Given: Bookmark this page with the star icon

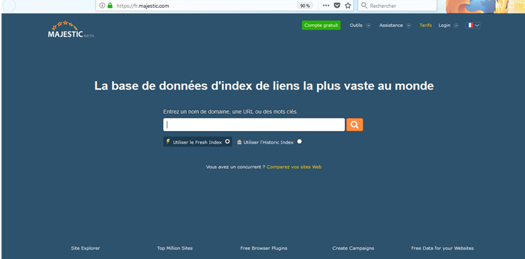Looking at the screenshot, I should tap(348, 6).
